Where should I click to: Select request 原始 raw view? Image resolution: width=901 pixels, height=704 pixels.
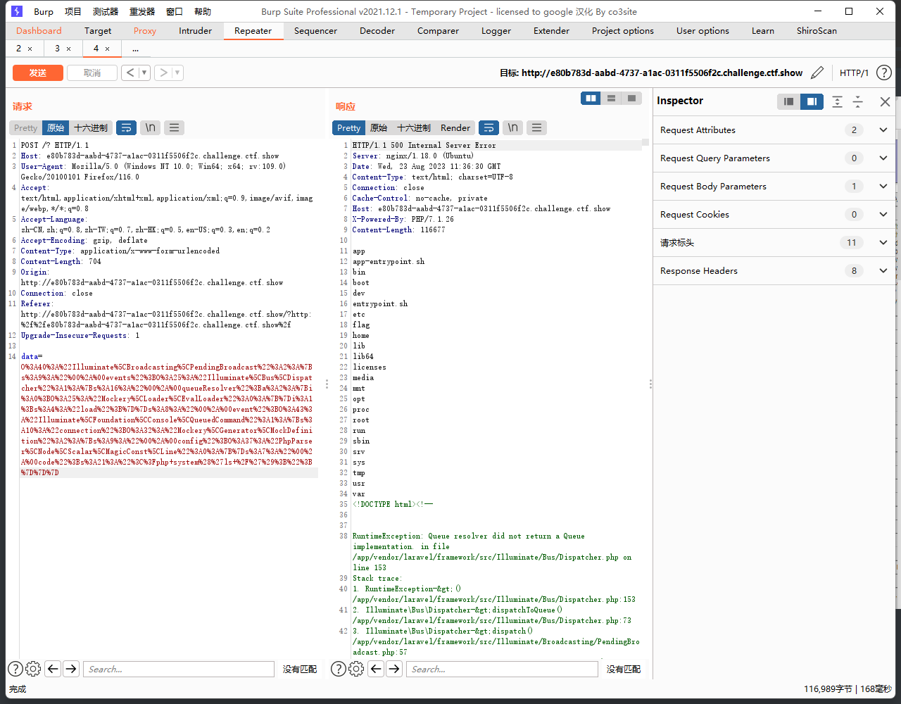coord(56,127)
